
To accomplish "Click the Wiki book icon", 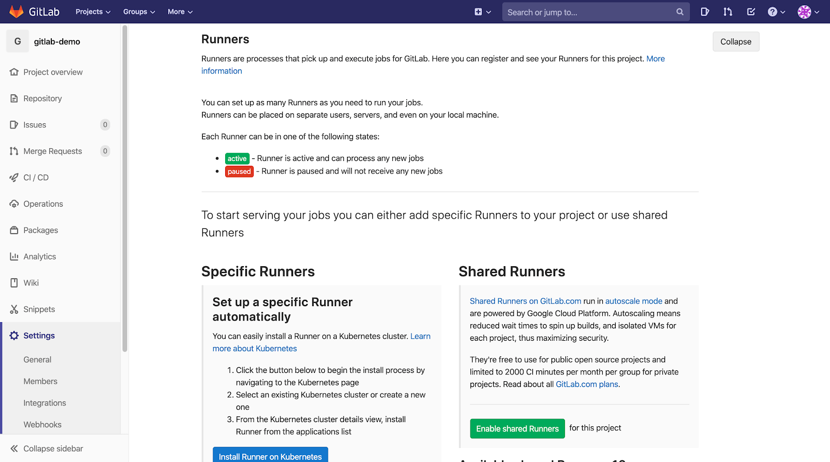I will coord(14,283).
